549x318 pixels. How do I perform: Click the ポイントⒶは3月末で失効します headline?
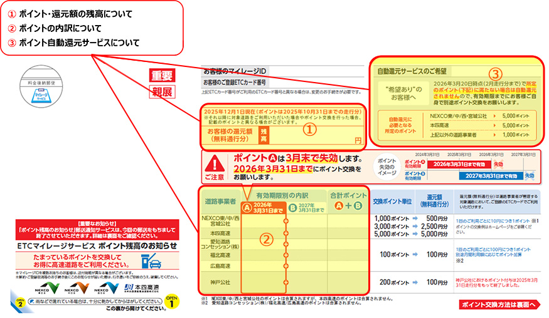(298, 158)
